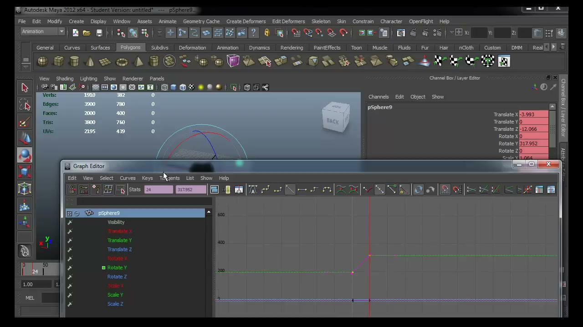
Task: Click the Spline tangents icon in Graph Editor
Action: pos(266,189)
